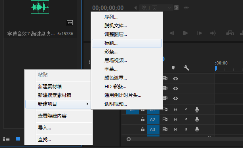Open the timeline wrench settings icon
Viewport: 243px width, 148px height.
pos(186,68)
